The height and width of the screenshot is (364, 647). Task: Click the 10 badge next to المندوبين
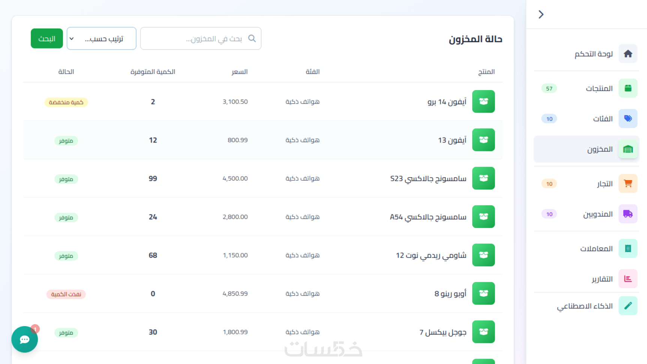(549, 214)
